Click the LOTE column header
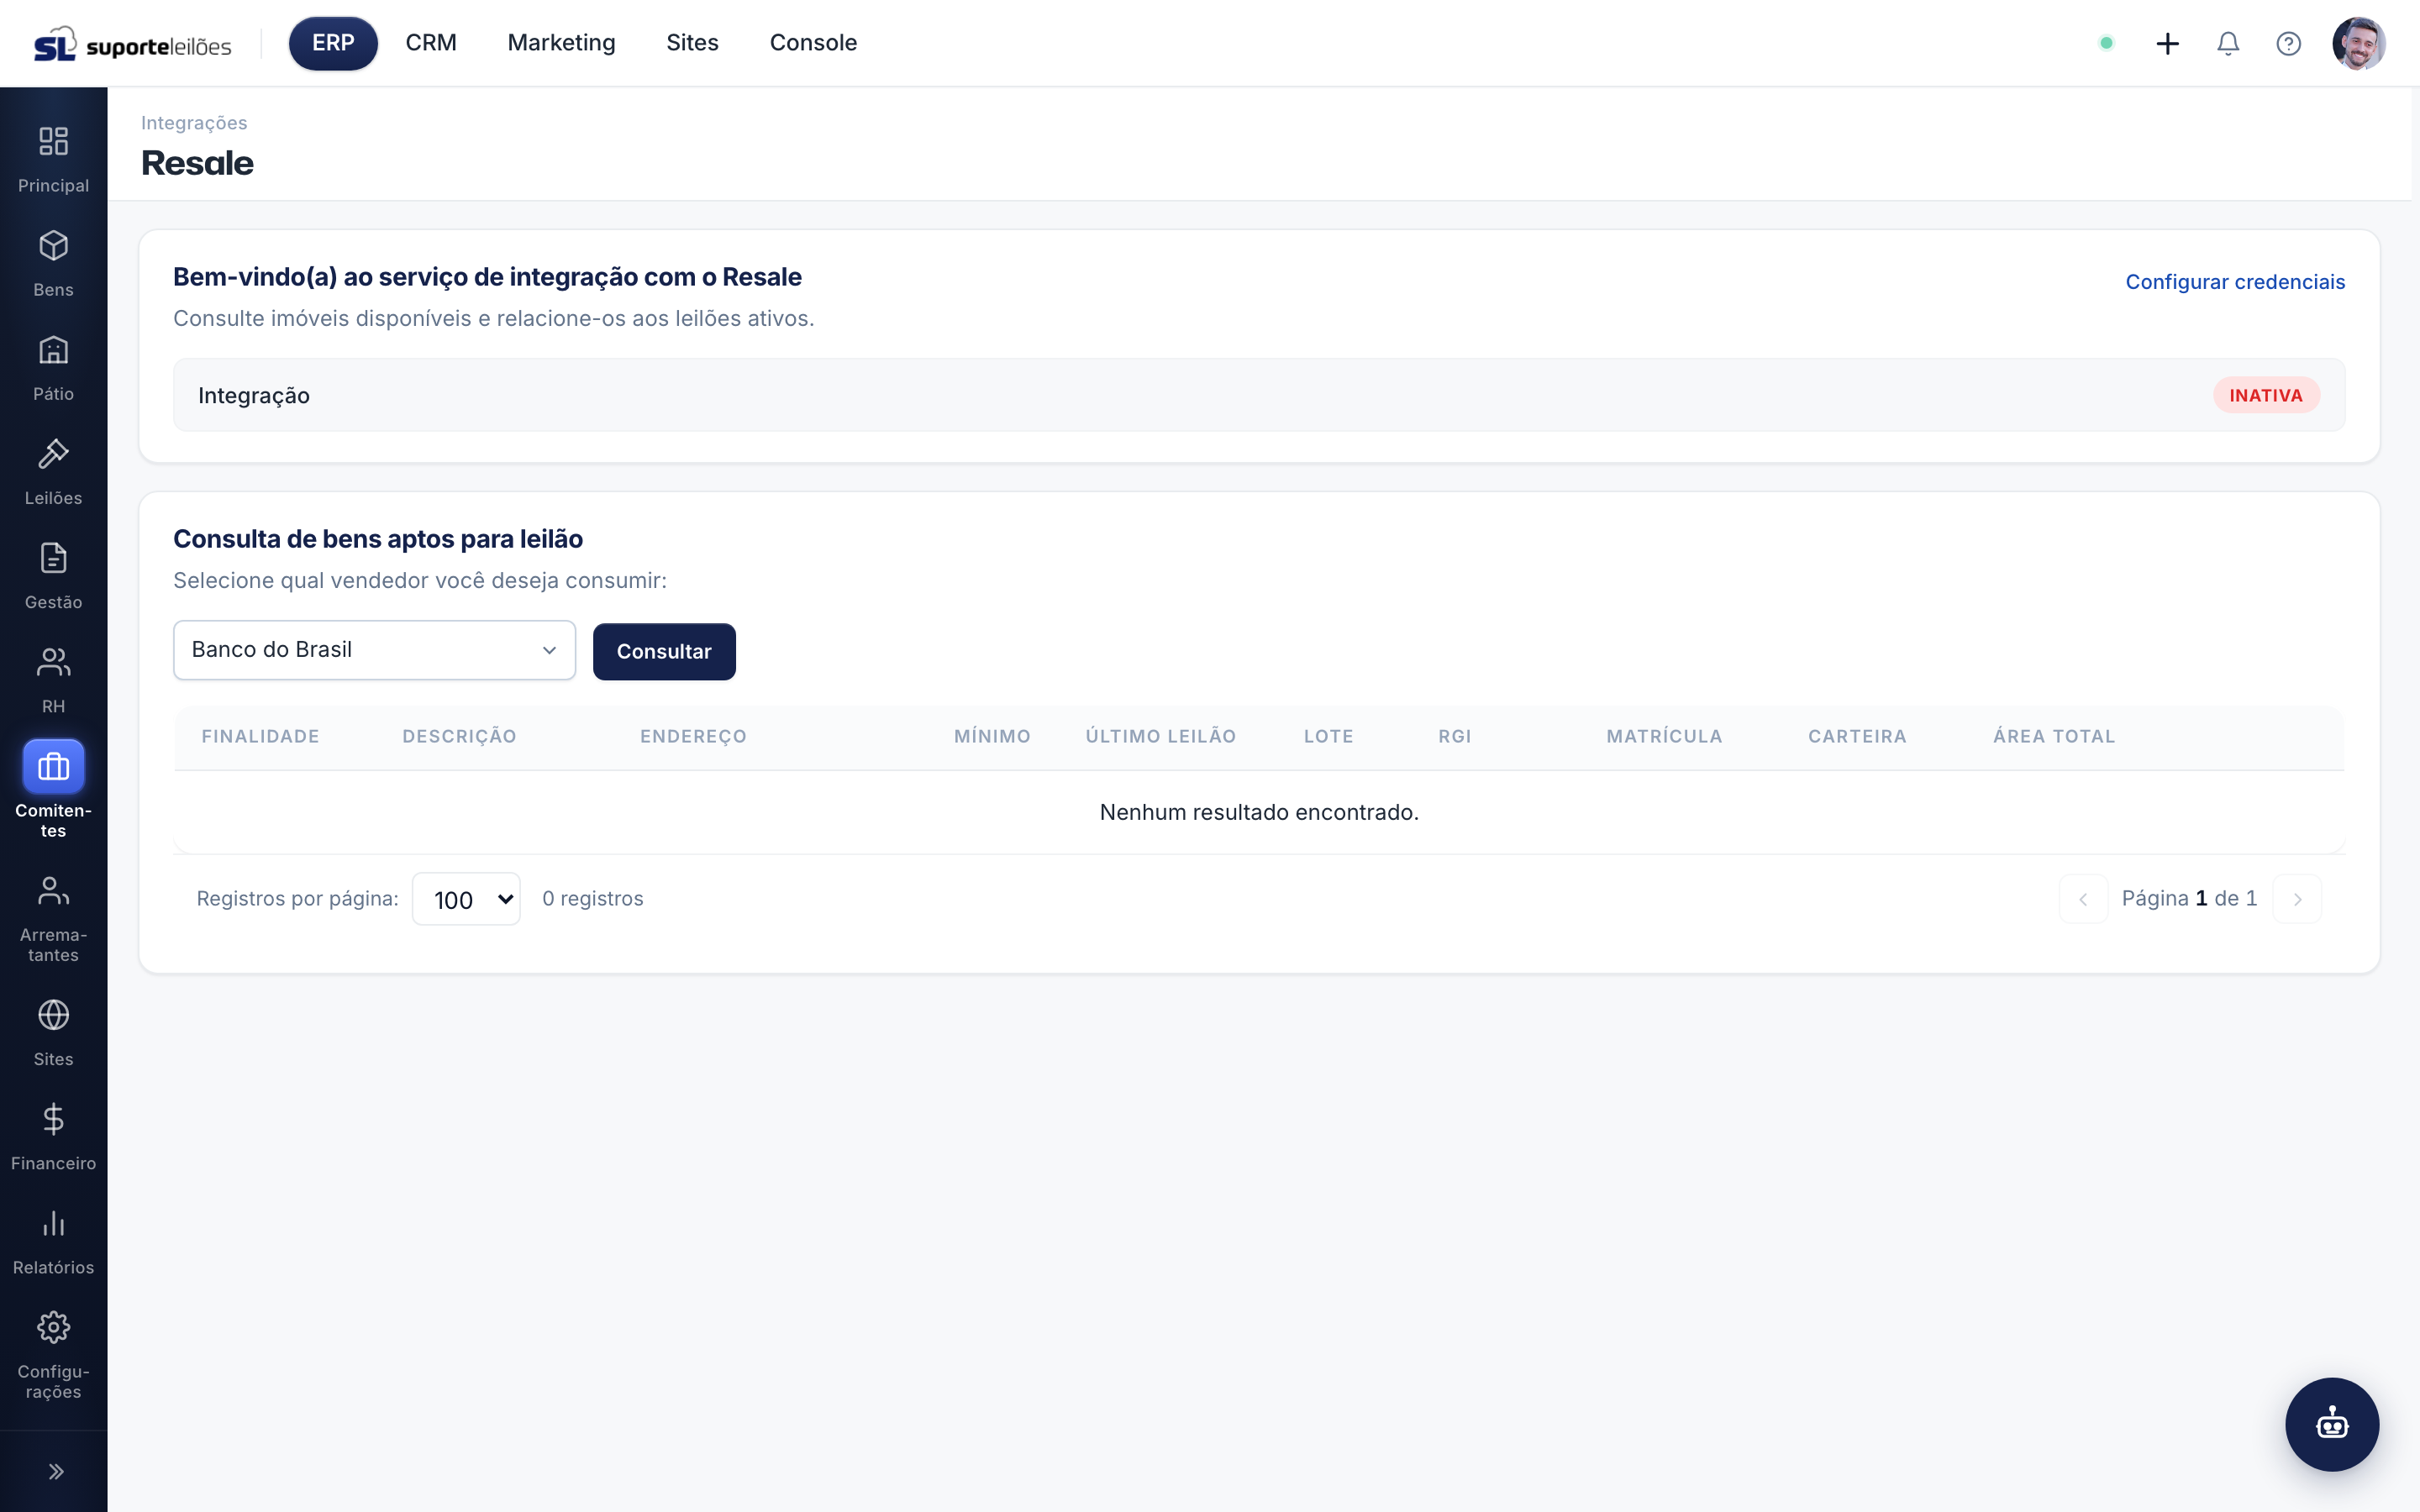The height and width of the screenshot is (1512, 2420). [1328, 736]
